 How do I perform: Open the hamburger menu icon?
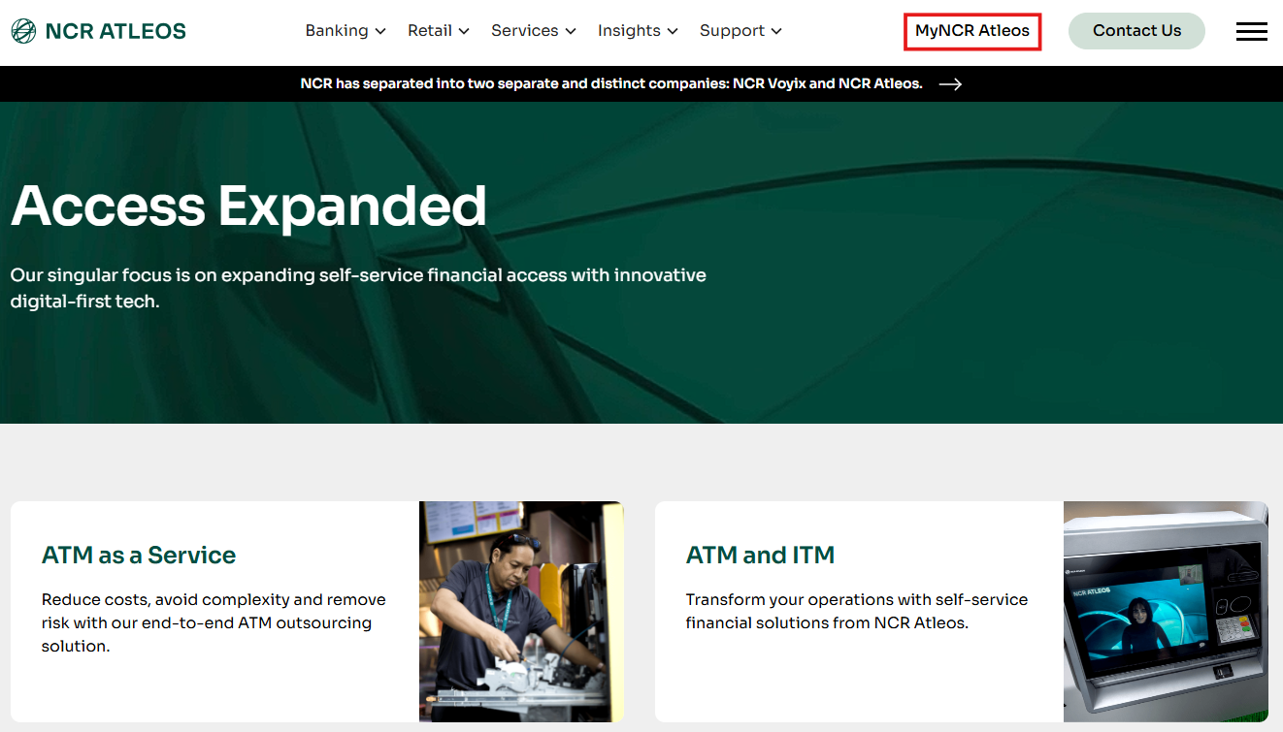pos(1252,31)
